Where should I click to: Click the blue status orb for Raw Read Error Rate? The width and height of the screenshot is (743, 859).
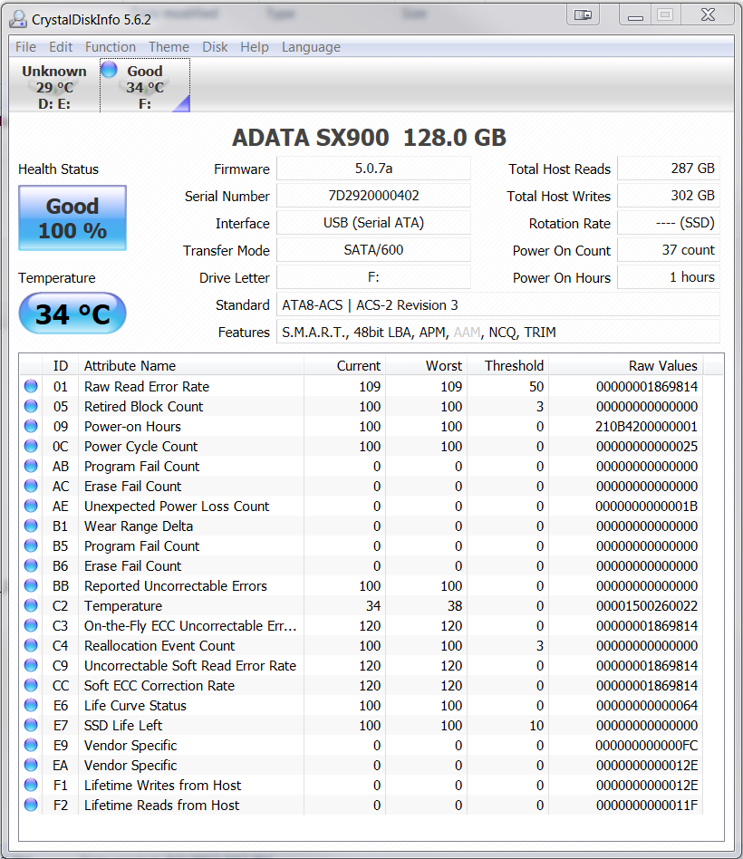tap(31, 387)
